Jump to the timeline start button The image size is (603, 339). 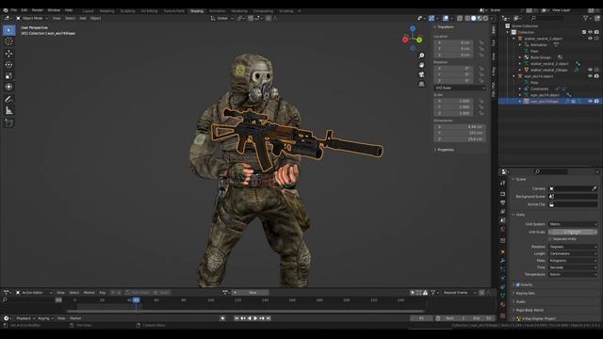point(236,318)
